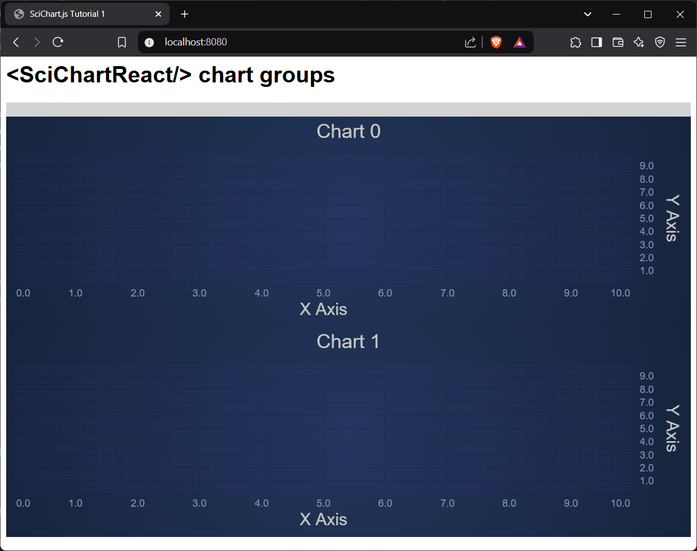Open the browser hamburger main menu
This screenshot has width=697, height=551.
(x=681, y=42)
